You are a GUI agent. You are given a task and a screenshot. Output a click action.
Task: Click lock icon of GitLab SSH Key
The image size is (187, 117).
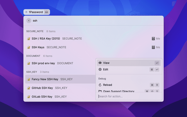pos(29,97)
